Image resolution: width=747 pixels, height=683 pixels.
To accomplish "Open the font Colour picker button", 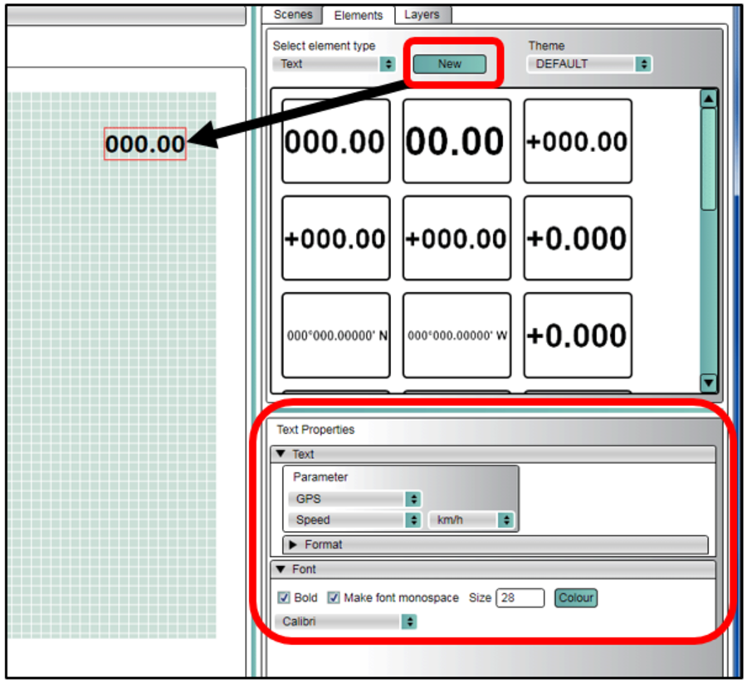I will pos(575,598).
